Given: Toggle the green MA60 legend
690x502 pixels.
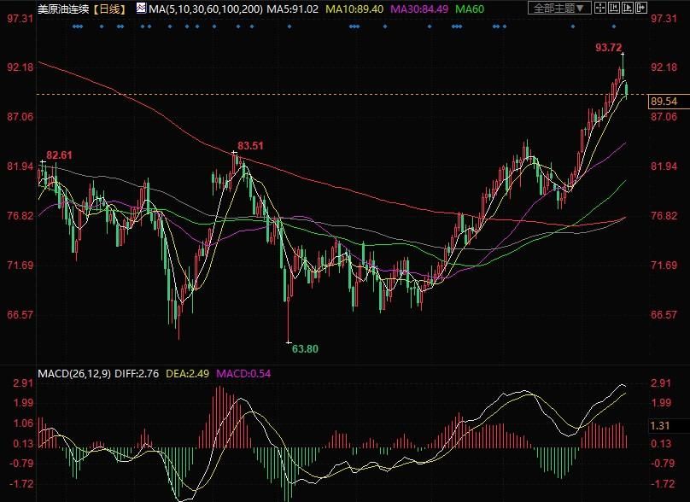Looking at the screenshot, I should (470, 9).
